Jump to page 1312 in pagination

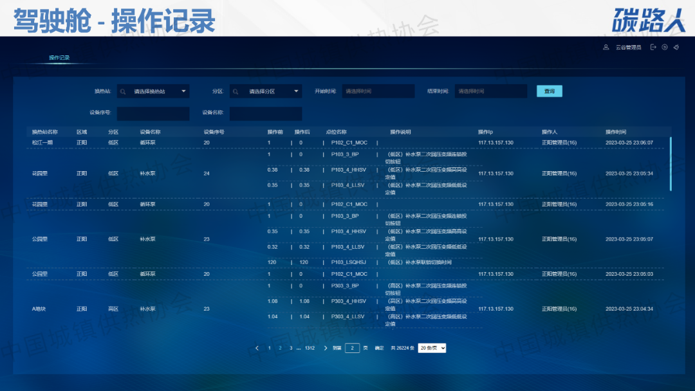(310, 348)
